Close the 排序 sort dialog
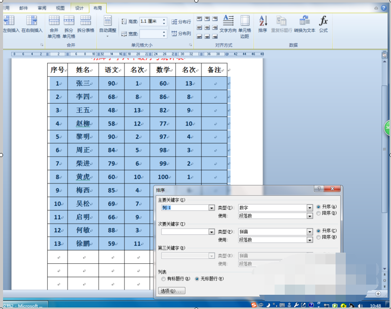Screen dimensions: 391x309 (x=332, y=189)
